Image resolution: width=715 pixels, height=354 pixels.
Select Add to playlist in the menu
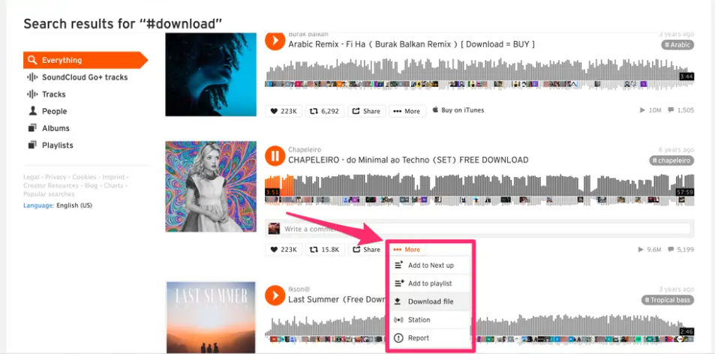tap(430, 283)
